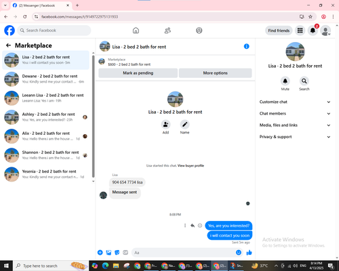Send a thumbs-up like
The height and width of the screenshot is (271, 339).
click(x=249, y=253)
